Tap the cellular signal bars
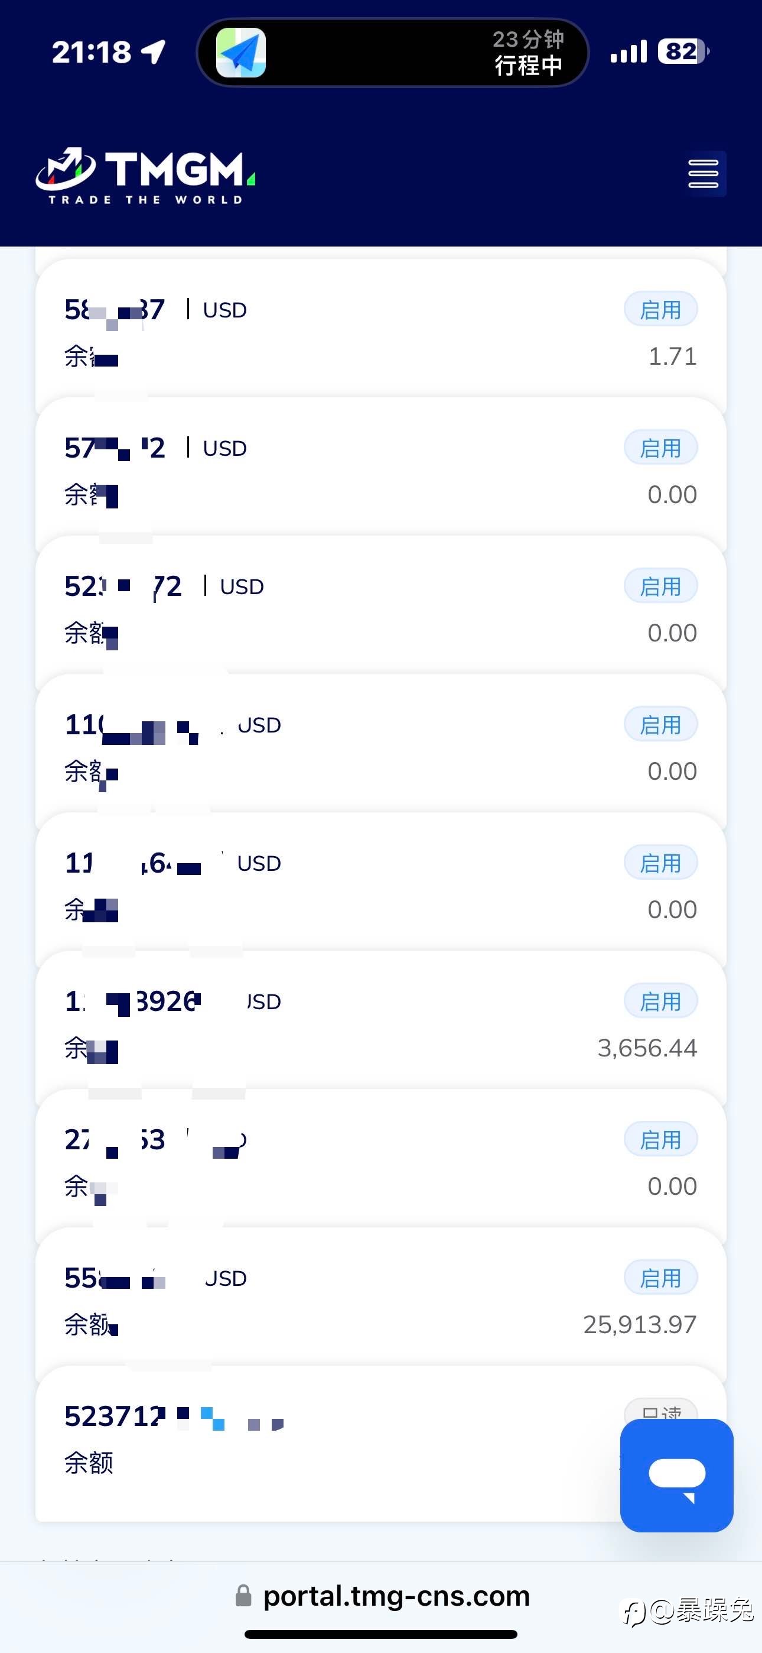 (x=629, y=51)
